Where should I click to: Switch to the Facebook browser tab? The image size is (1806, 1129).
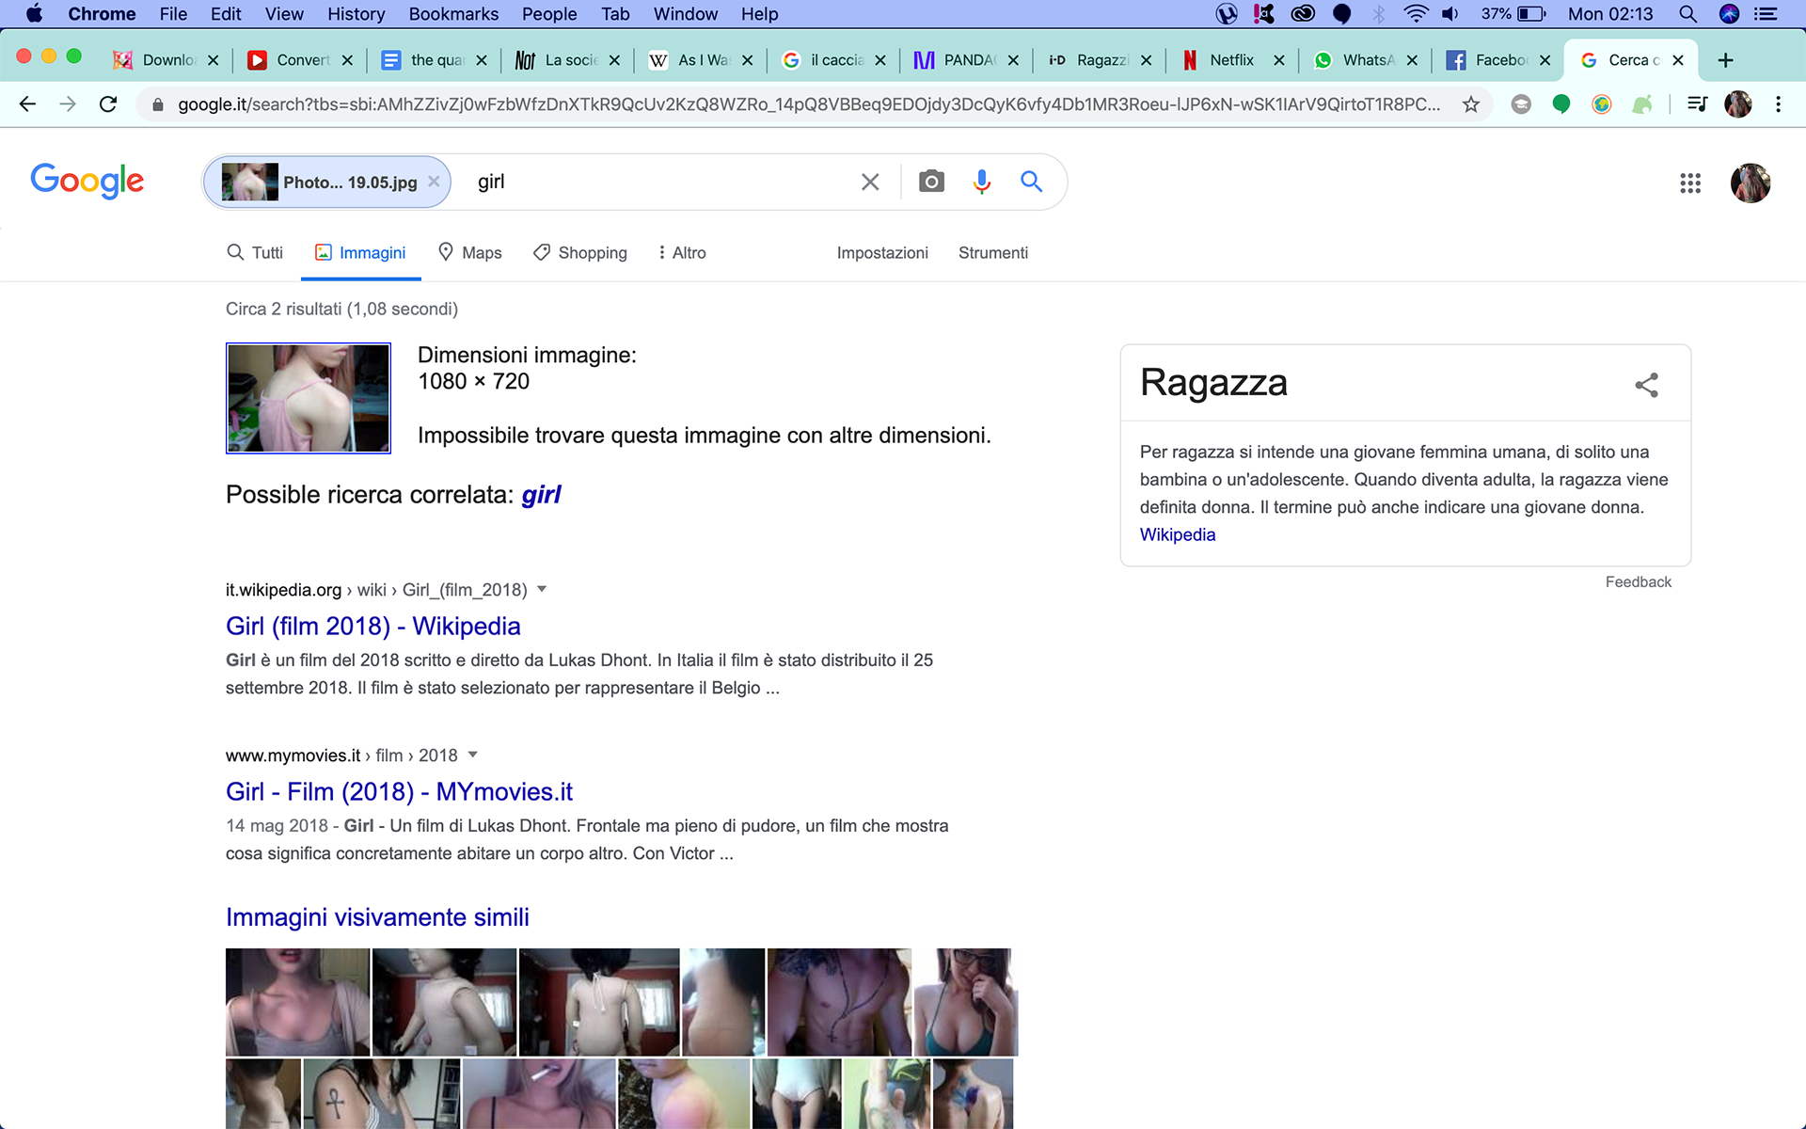coord(1499,60)
